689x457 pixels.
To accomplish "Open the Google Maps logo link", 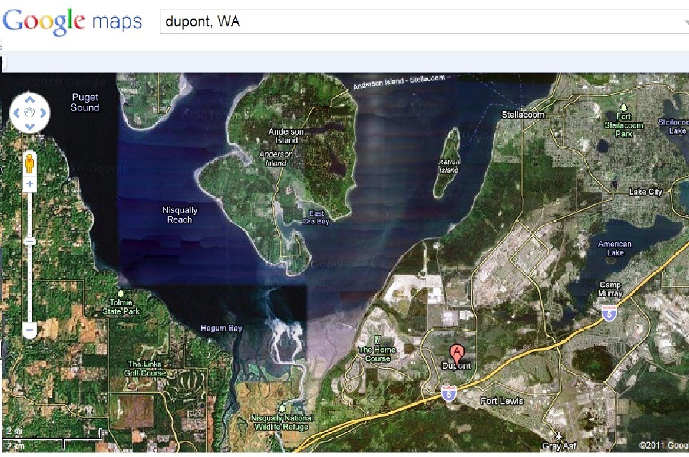I will pyautogui.click(x=73, y=21).
